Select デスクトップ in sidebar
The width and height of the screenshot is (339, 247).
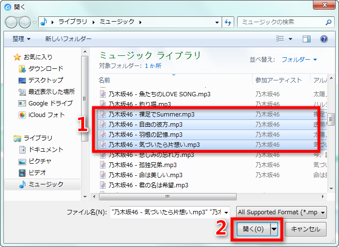click(x=46, y=80)
